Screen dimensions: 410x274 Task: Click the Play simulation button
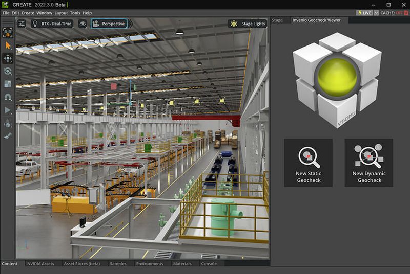coord(8,110)
